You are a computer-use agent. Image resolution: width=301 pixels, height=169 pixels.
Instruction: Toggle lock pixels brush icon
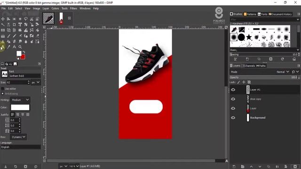pos(238,82)
